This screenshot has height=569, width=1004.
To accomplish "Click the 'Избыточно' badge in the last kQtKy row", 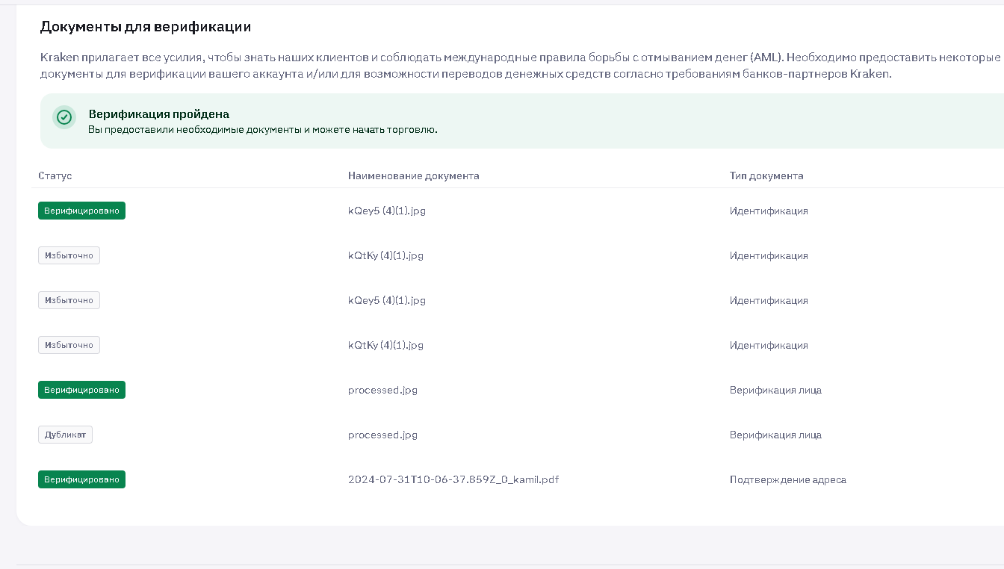I will pos(69,345).
